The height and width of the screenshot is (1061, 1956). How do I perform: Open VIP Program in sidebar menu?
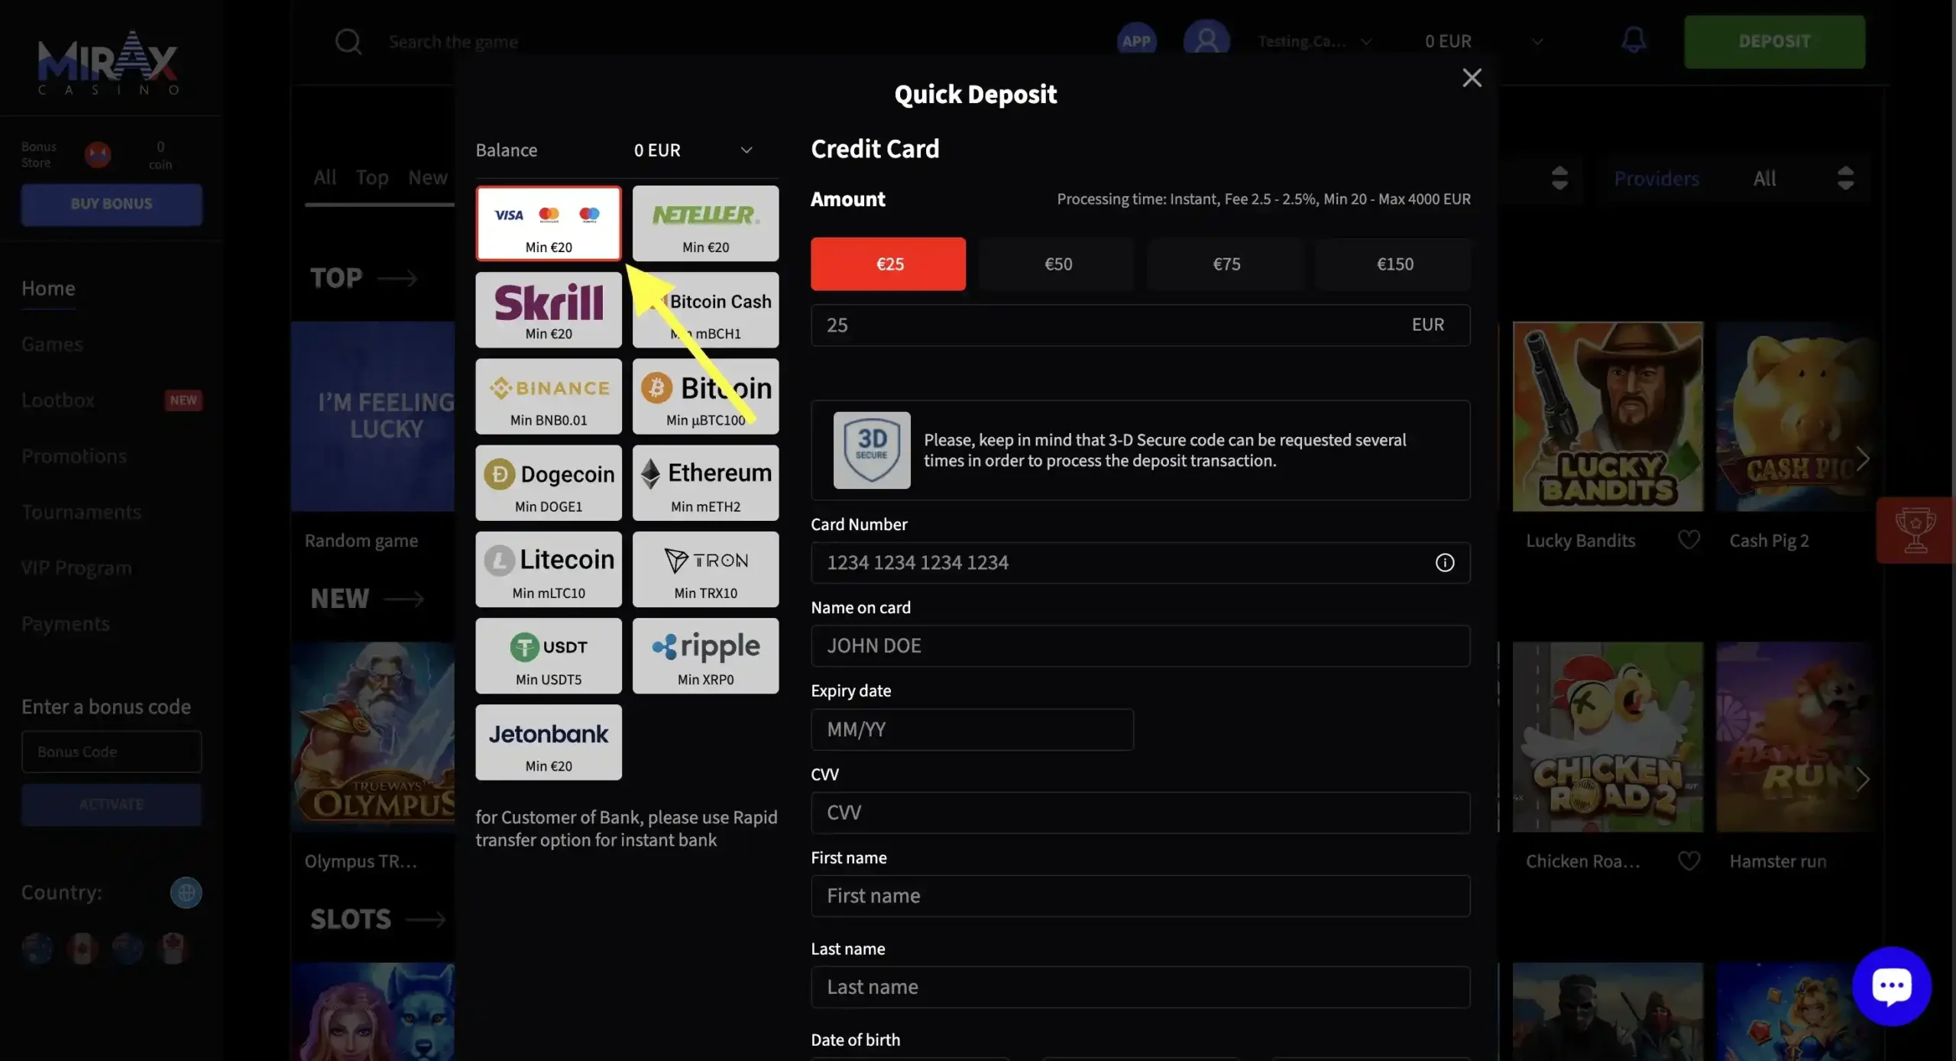point(76,568)
